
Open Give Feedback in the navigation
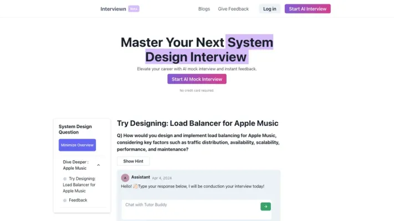233,9
